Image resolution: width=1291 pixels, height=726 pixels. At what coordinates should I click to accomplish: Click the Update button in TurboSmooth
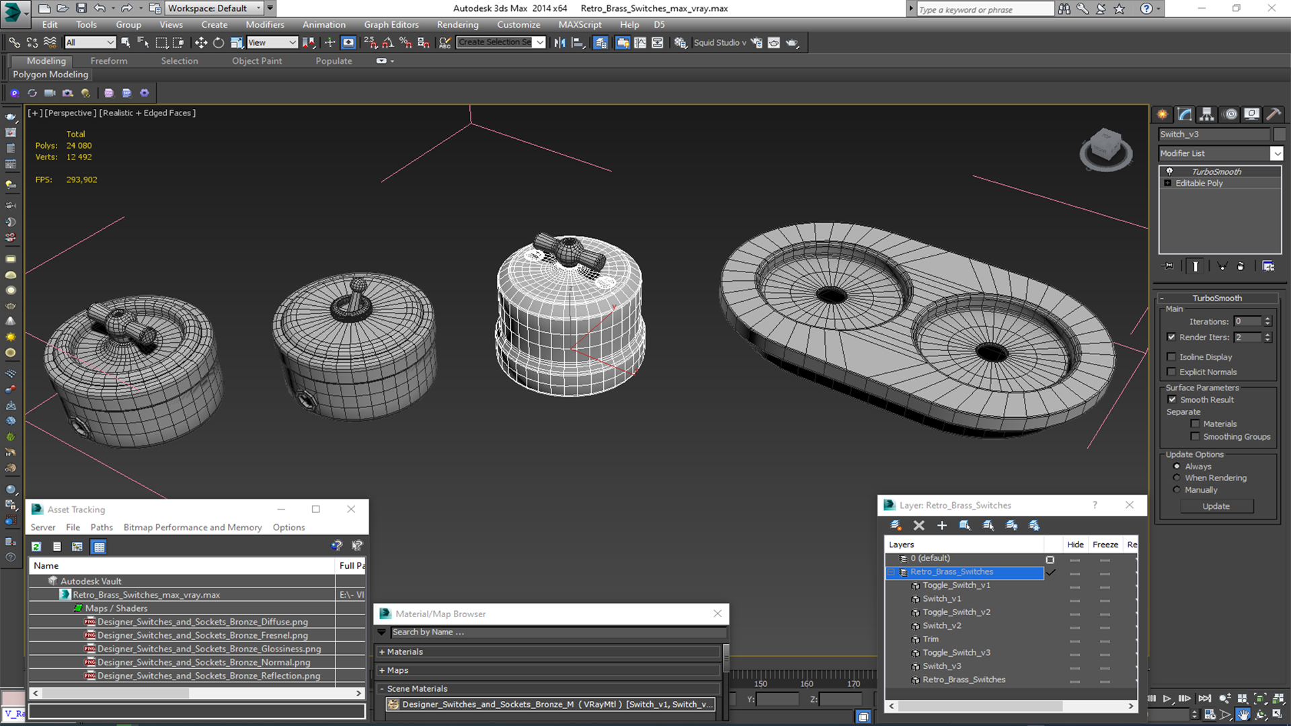pos(1216,506)
